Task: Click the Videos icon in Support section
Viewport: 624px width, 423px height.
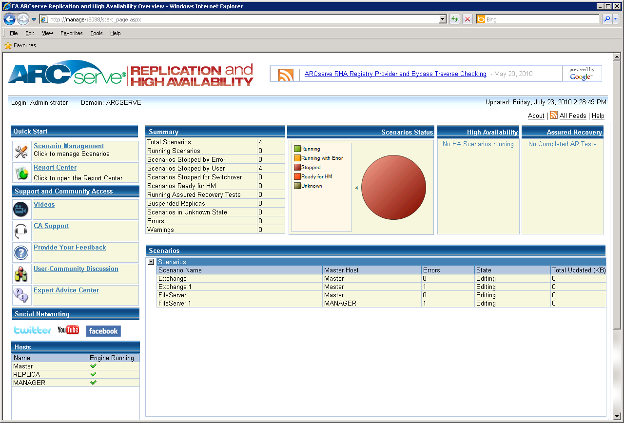Action: point(20,209)
